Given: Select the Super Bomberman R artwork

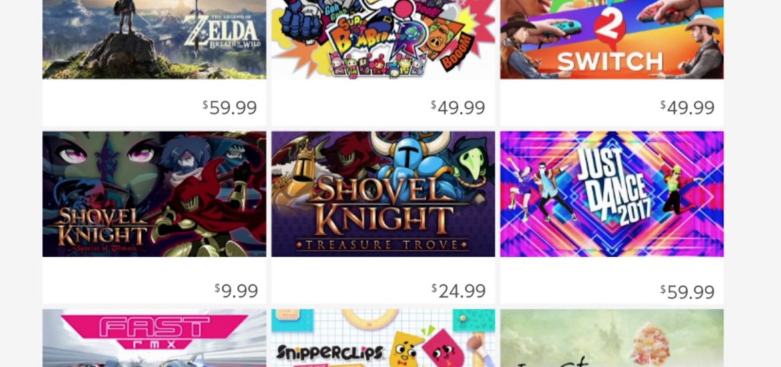Looking at the screenshot, I should coord(383,39).
